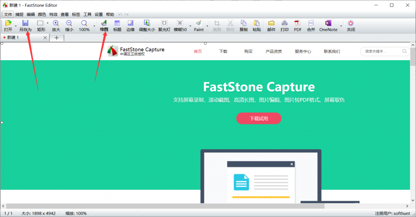Image resolution: width=416 pixels, height=217 pixels.
Task: Click scroll-right arrow on horizontal scrollbar
Action: point(407,206)
